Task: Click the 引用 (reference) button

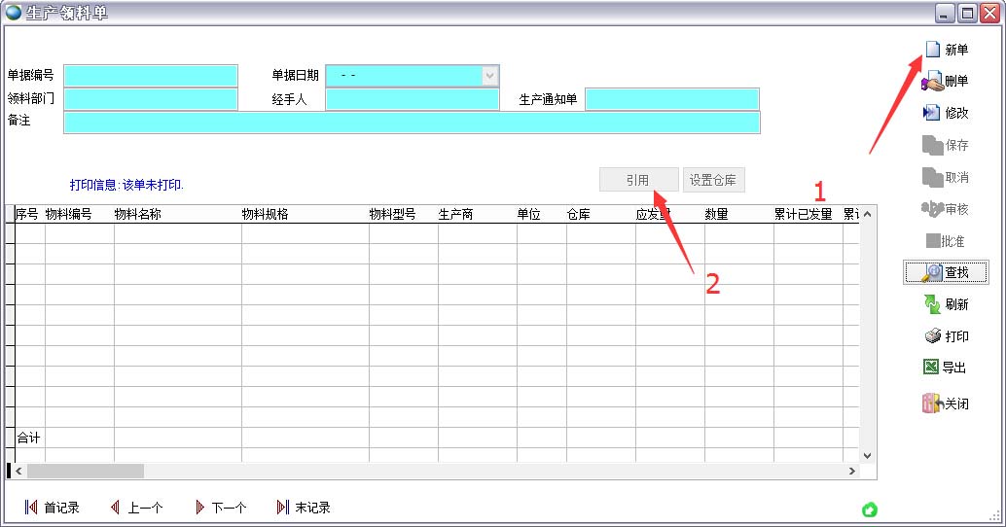Action: pyautogui.click(x=638, y=180)
